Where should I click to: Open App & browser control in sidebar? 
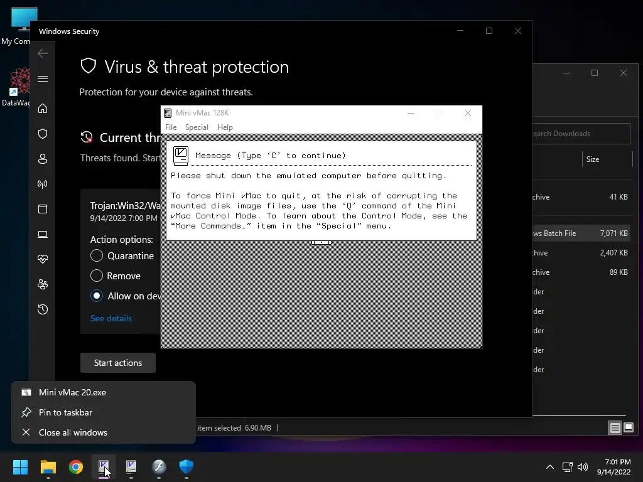[x=43, y=209]
